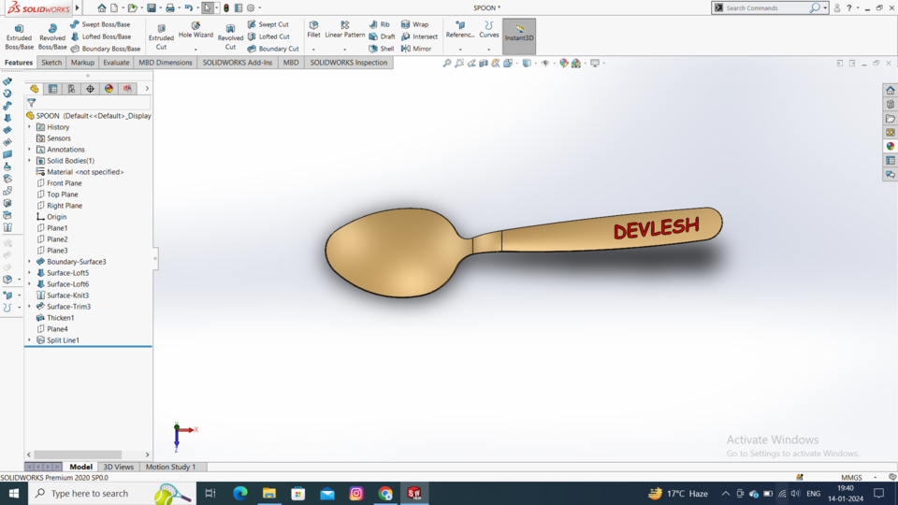
Task: Open the SOLIDWORKS Resources home pane icon
Action: click(890, 91)
